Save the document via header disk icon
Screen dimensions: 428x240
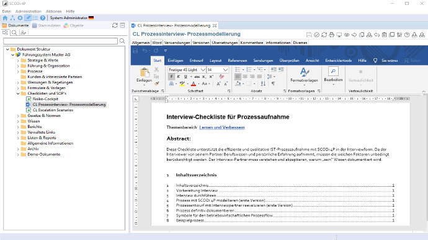click(x=309, y=35)
